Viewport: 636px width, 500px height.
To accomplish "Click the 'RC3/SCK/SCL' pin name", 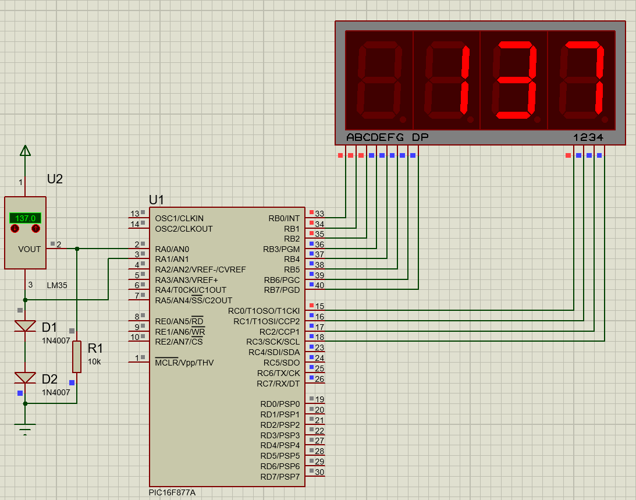I will pyautogui.click(x=273, y=342).
